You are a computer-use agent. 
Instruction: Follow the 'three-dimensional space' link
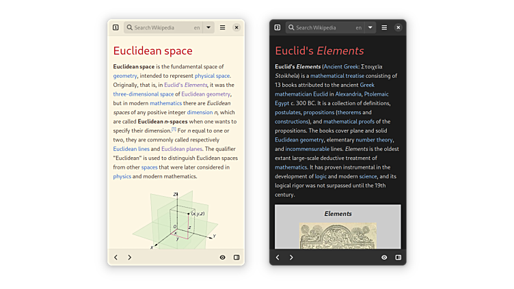pos(144,94)
